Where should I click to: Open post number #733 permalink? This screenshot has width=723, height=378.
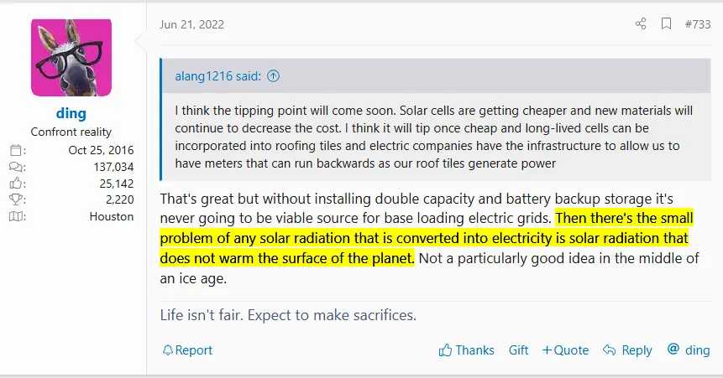(697, 24)
